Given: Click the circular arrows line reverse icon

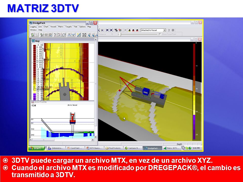Looking at the screenshot, I should [x=64, y=35].
